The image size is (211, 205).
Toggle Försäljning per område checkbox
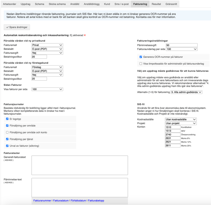[7, 126]
